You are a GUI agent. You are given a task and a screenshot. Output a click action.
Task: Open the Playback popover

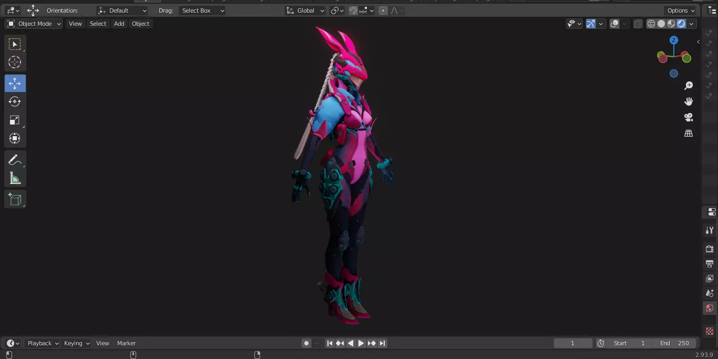point(43,343)
